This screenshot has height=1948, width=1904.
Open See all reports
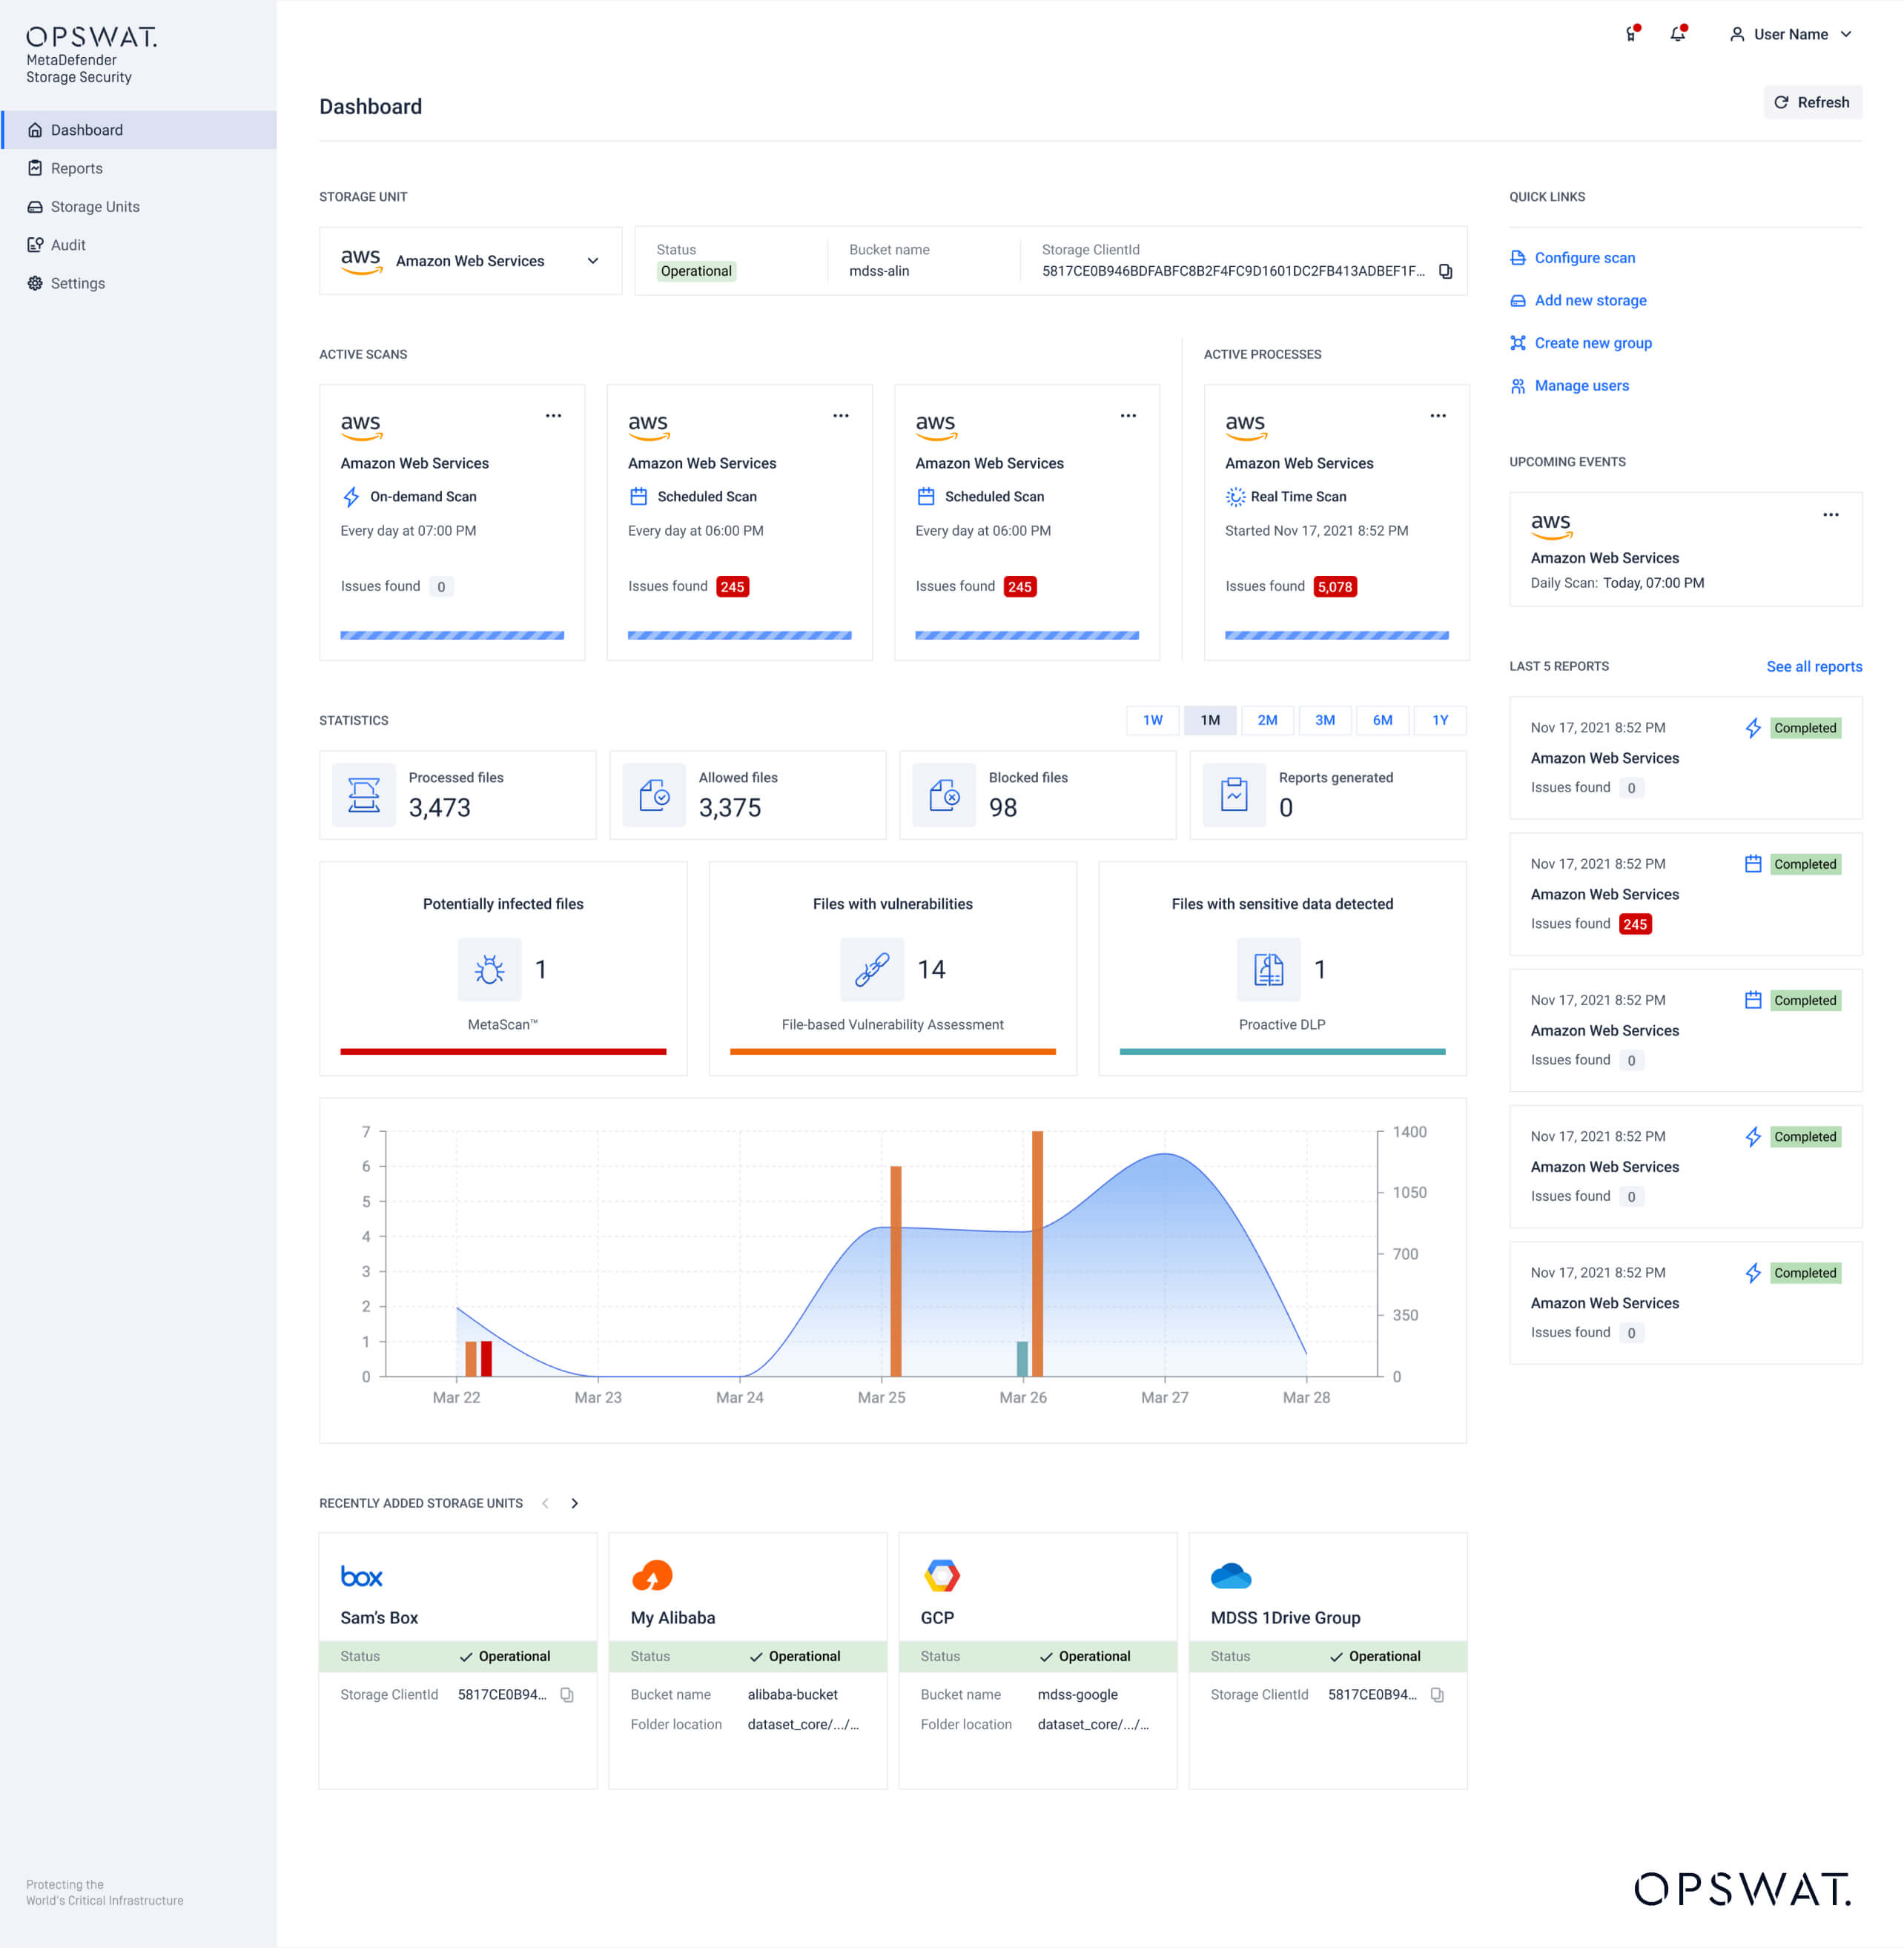pos(1814,666)
